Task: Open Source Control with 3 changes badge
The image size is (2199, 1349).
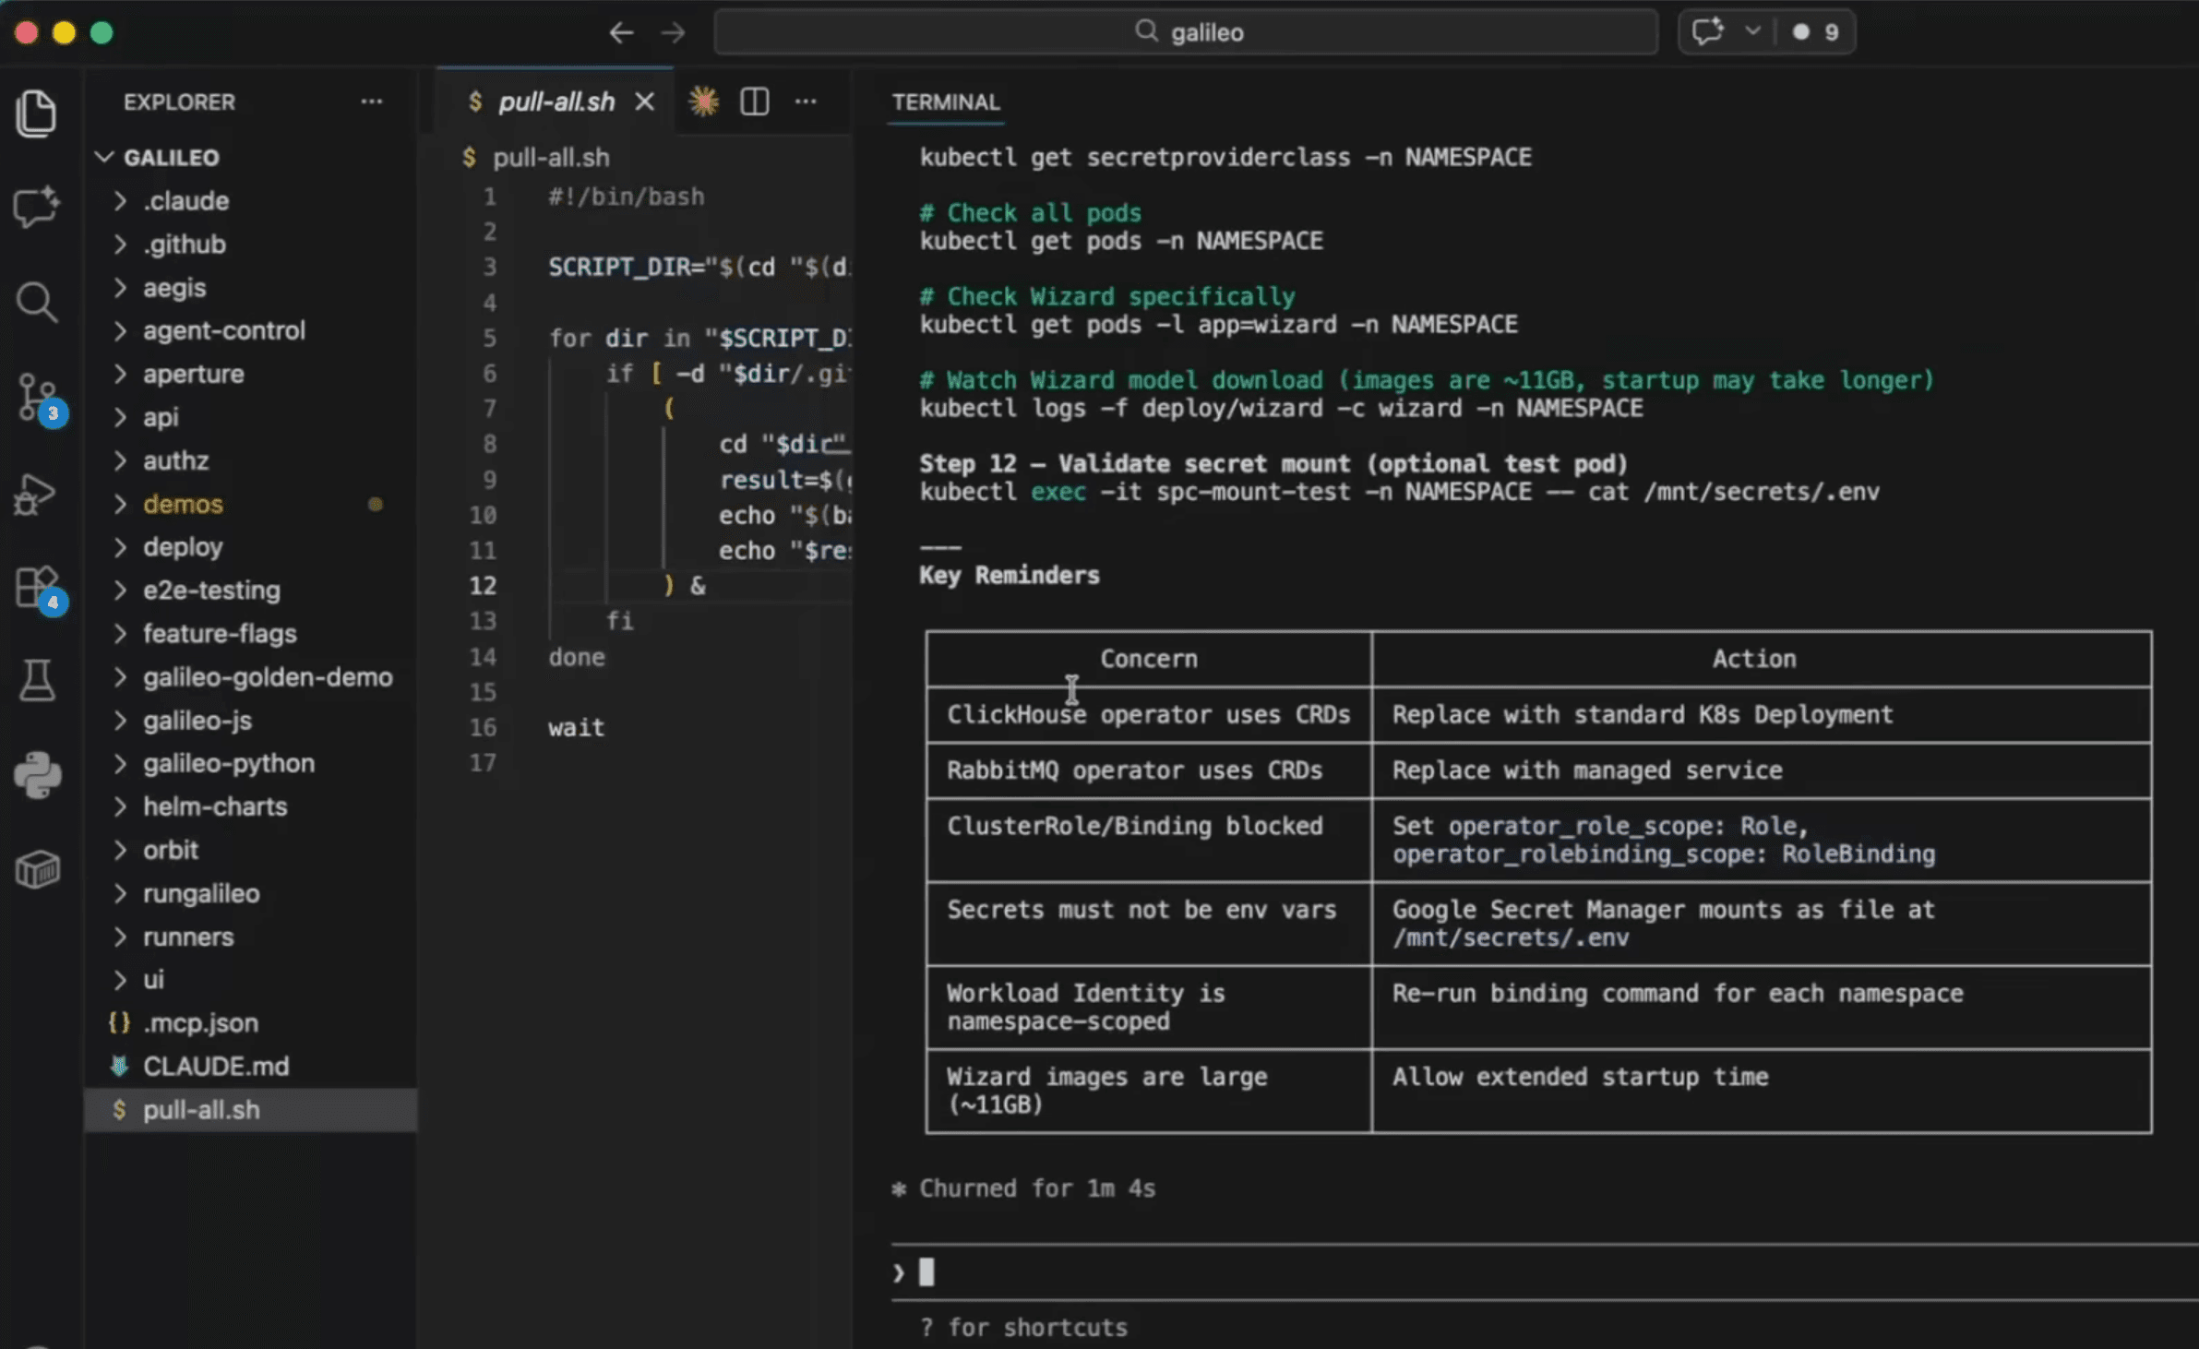Action: pyautogui.click(x=40, y=399)
